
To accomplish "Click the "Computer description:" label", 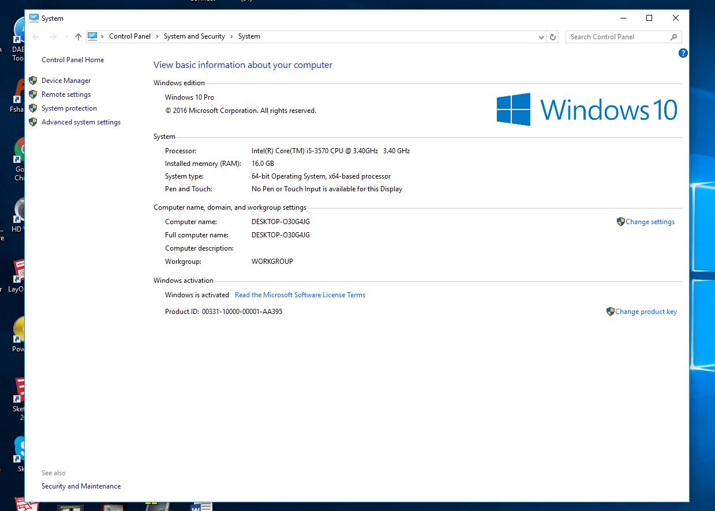I will pyautogui.click(x=199, y=248).
